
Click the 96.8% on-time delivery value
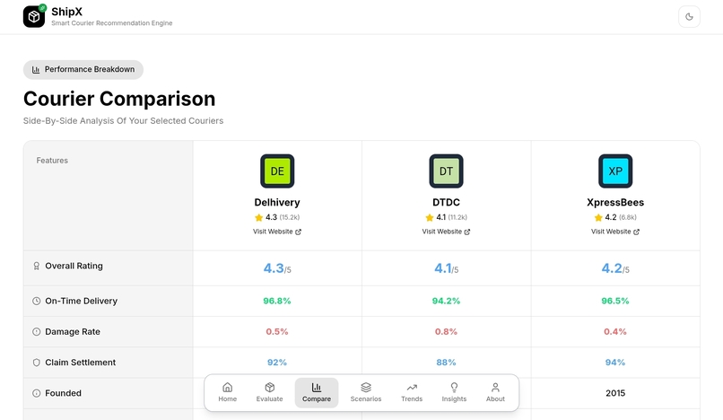coord(277,301)
